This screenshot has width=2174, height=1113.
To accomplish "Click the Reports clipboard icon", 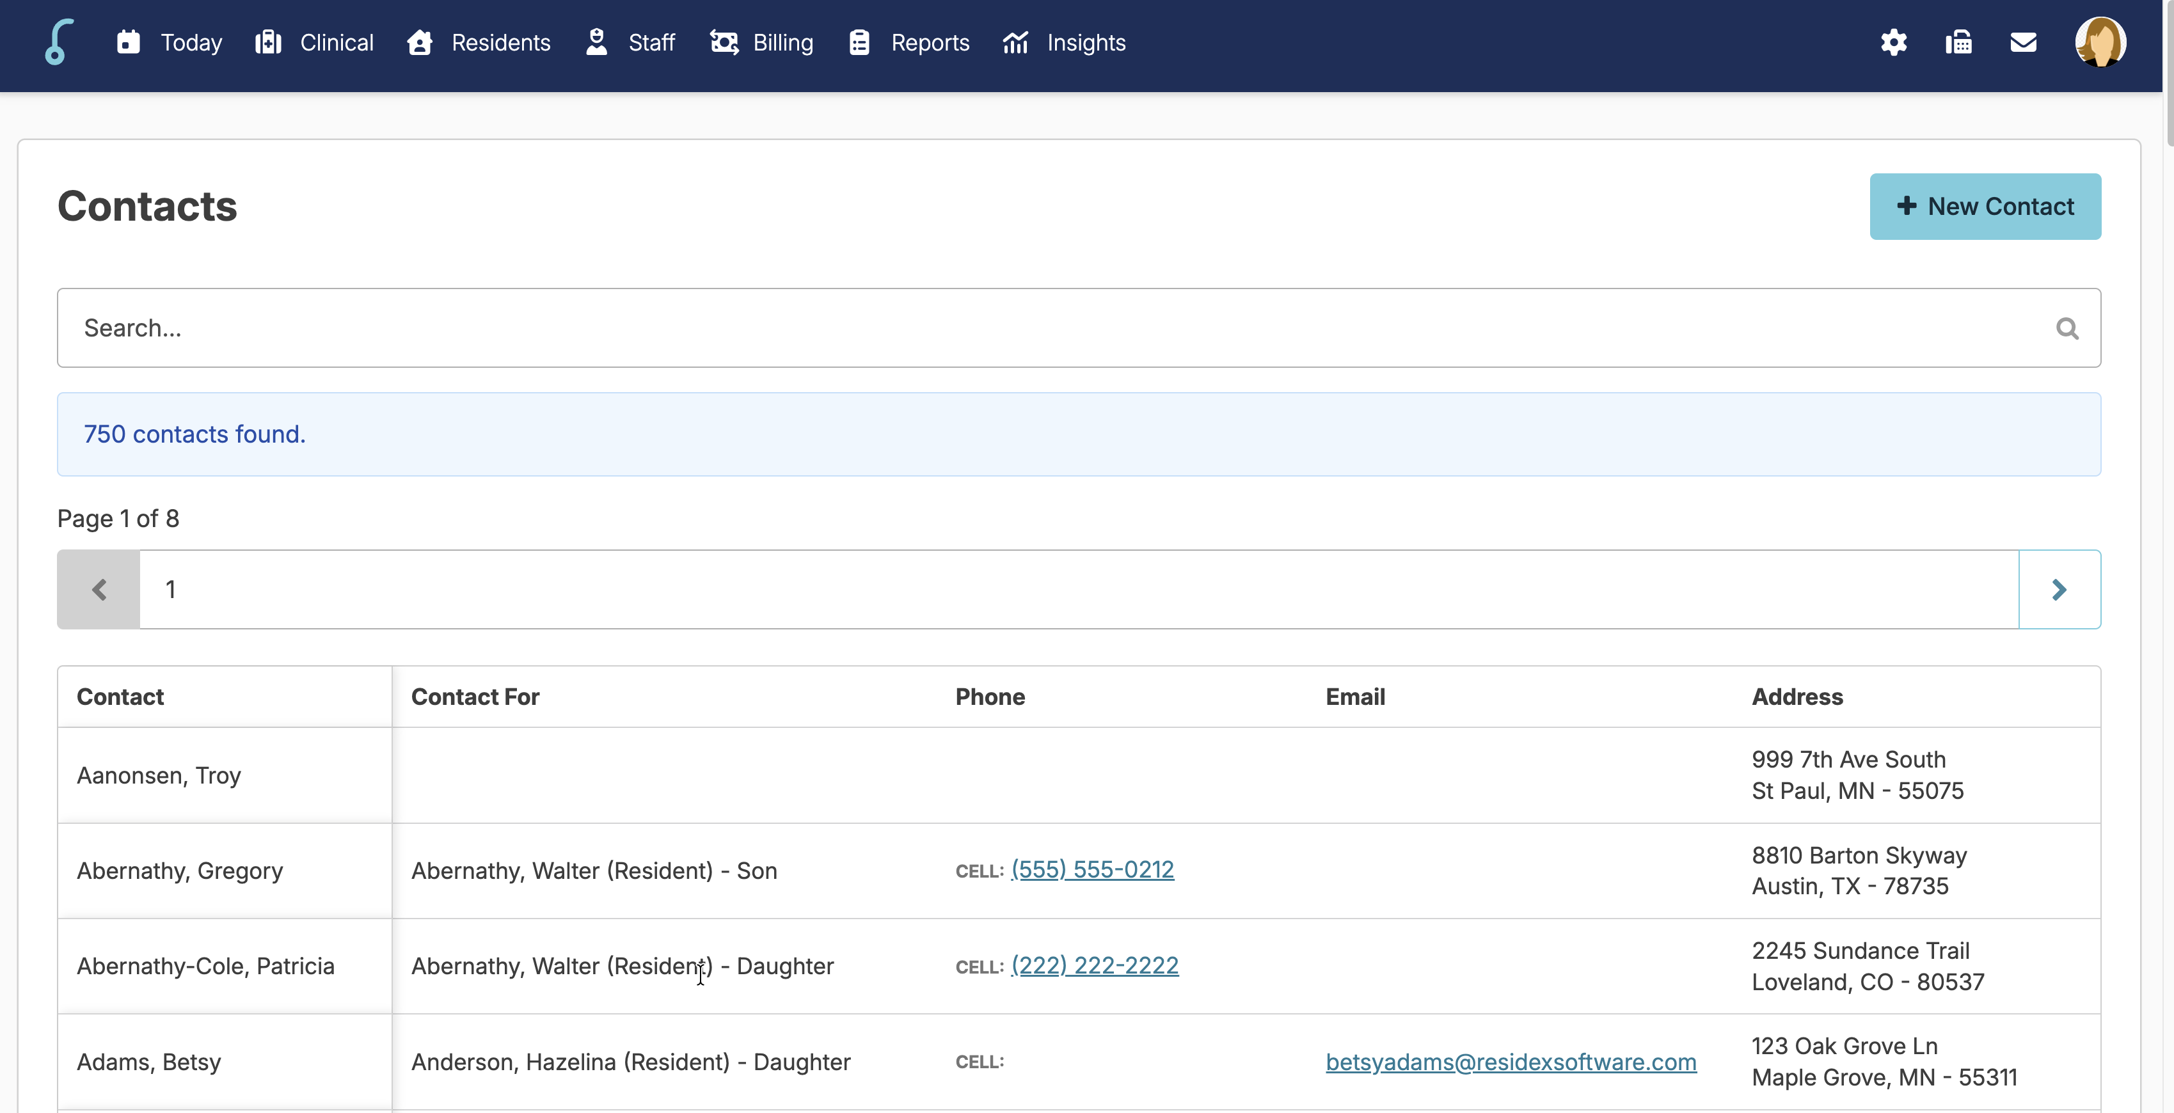I will [x=859, y=42].
